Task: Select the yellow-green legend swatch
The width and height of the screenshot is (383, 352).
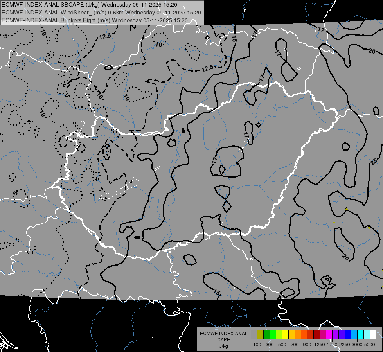Action: (x=279, y=335)
